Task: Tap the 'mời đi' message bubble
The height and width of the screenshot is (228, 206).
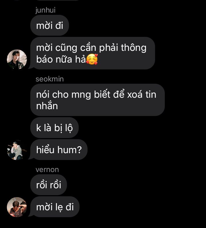Action: coord(49,25)
